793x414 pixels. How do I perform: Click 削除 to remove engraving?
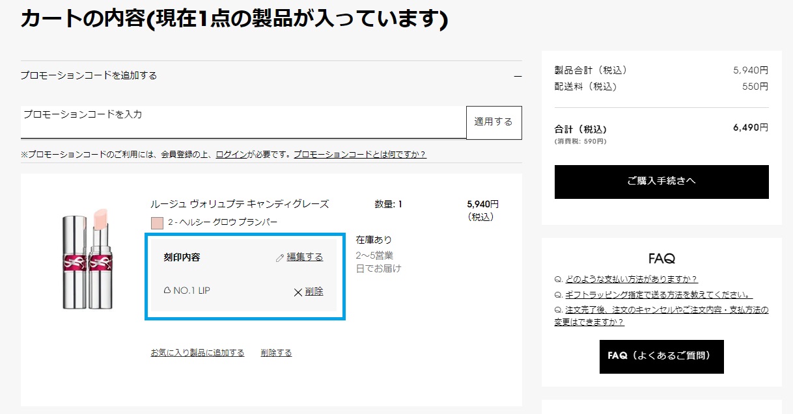coord(314,291)
